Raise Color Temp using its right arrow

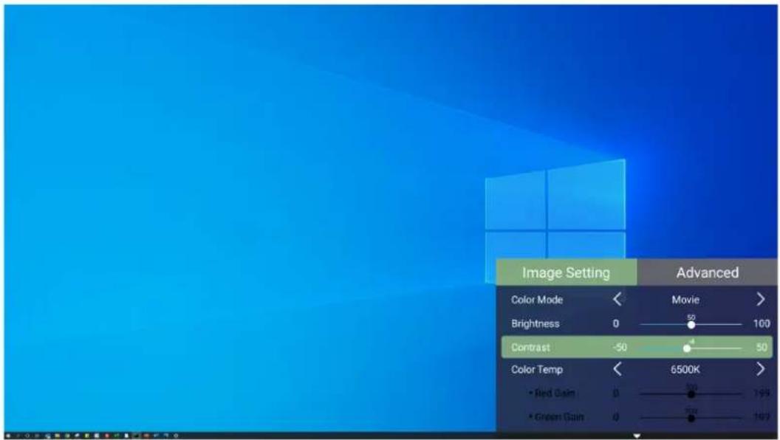pyautogui.click(x=761, y=369)
